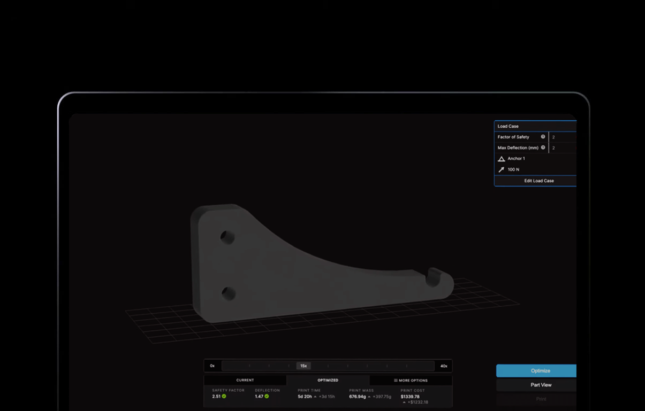The image size is (645, 411).
Task: Click the green check next to deflection 1.47
Action: click(267, 397)
